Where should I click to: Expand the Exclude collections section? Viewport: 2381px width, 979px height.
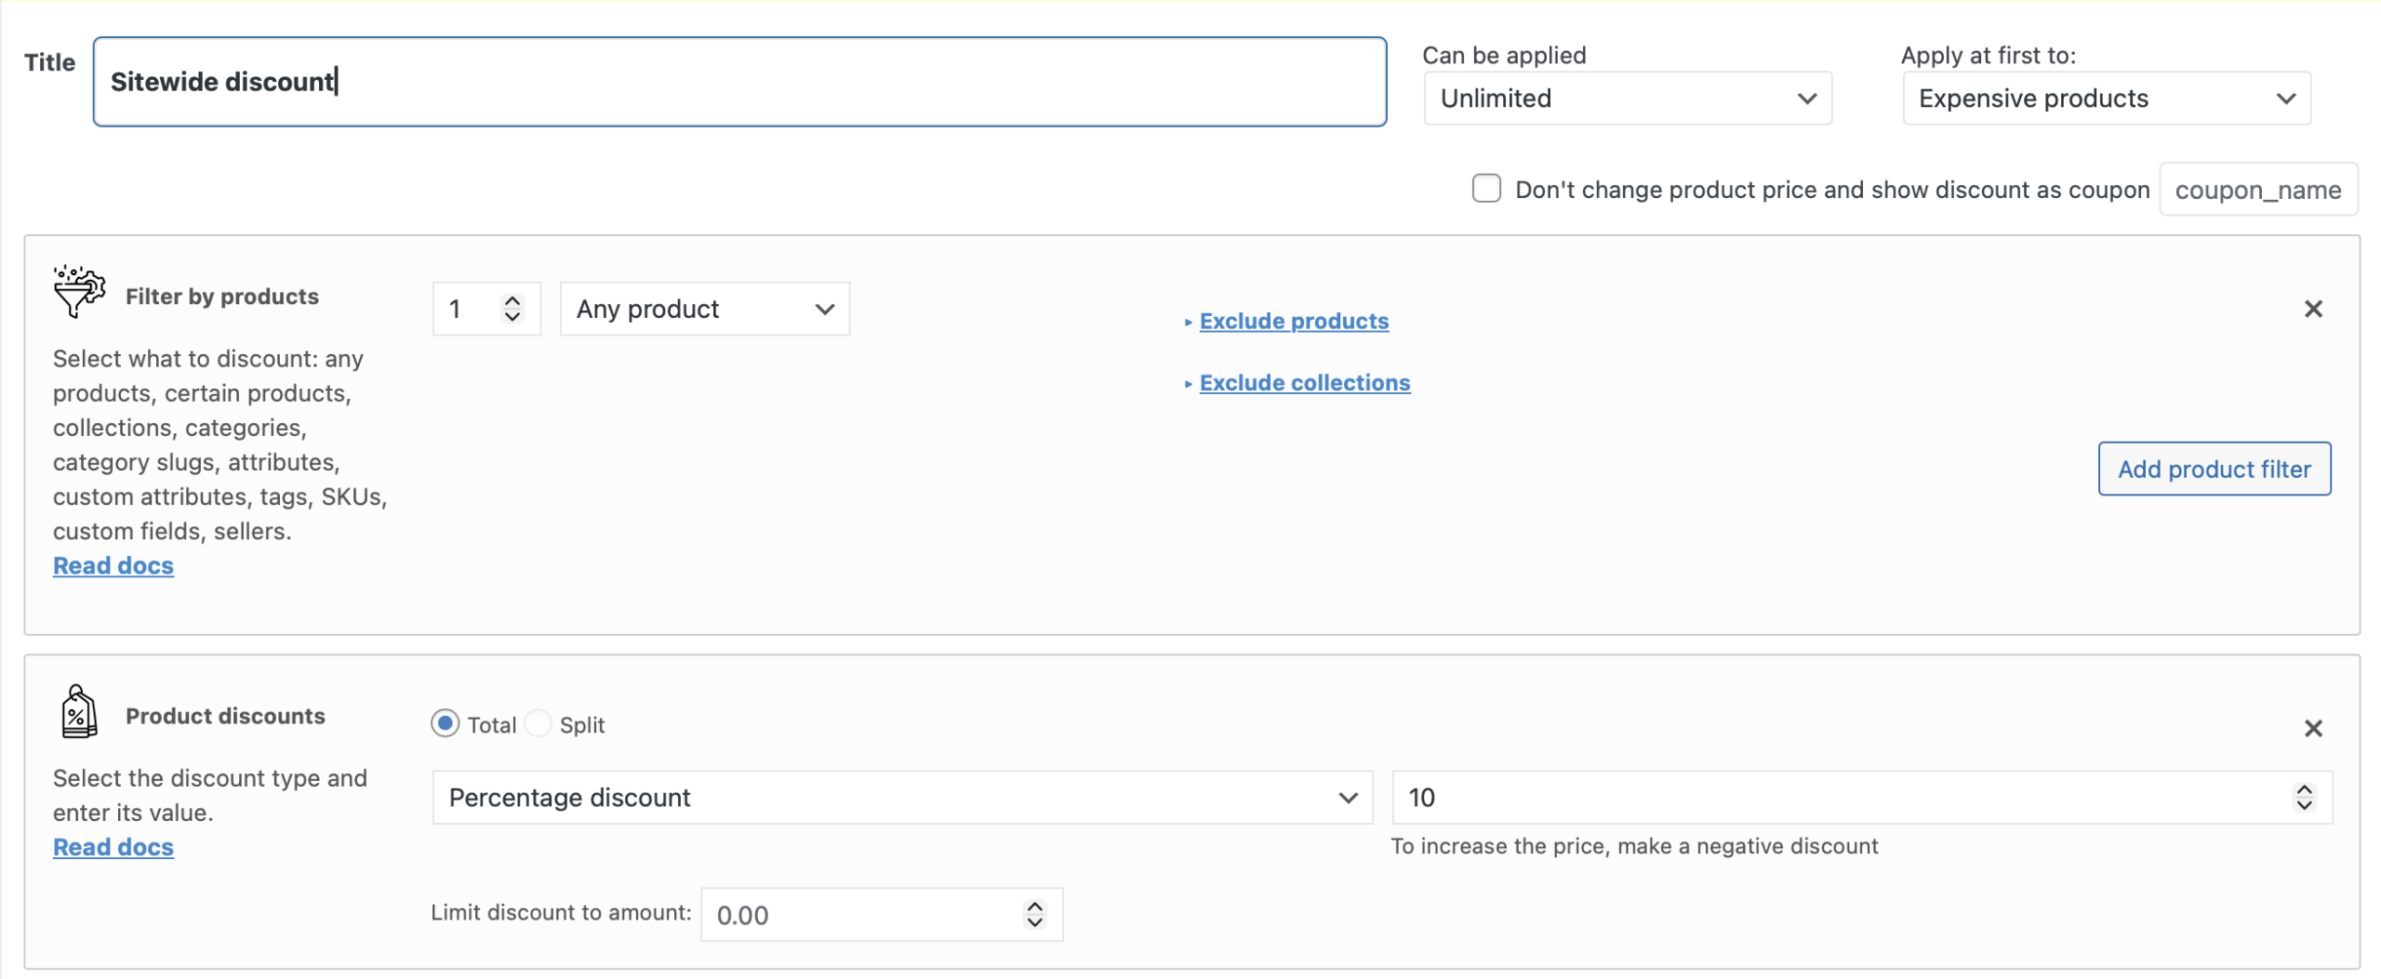tap(1304, 383)
